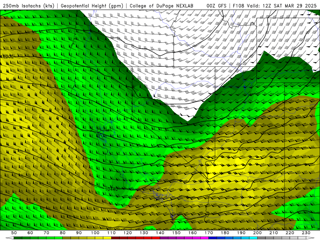The image size is (320, 240).
Task: Click the 230 value on the color scale
Action: pos(306,233)
